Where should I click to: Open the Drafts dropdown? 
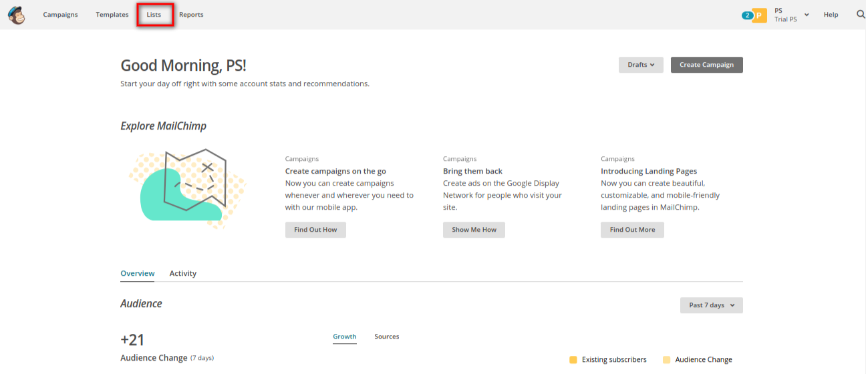pos(641,65)
